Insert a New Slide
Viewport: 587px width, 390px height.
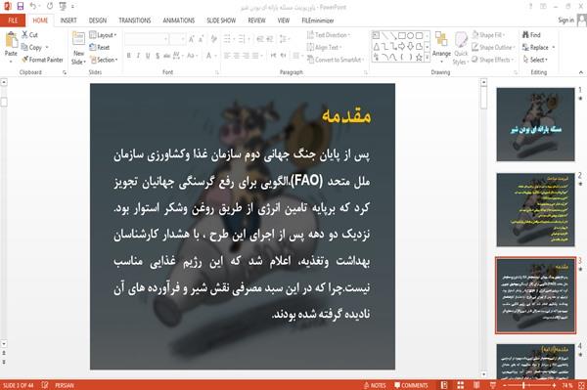(78, 48)
